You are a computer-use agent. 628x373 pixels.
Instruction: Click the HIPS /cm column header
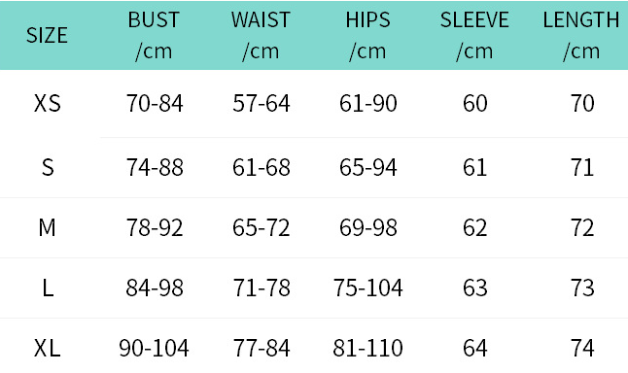point(367,35)
